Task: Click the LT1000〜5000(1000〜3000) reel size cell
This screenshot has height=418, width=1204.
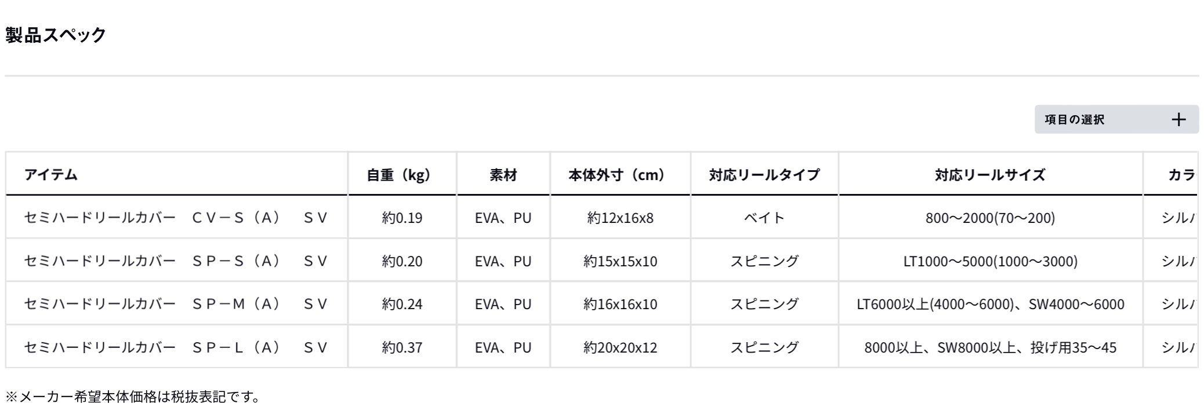Action: coord(990,261)
